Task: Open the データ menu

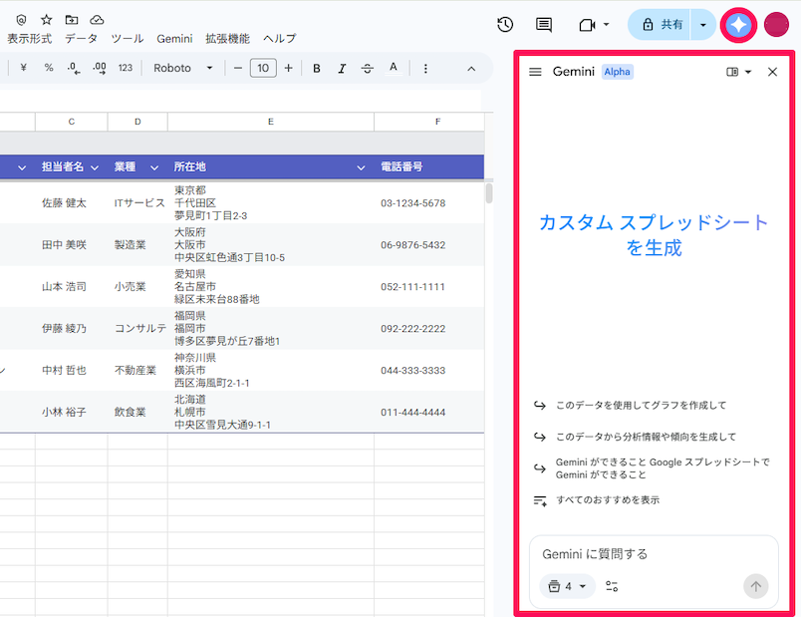Action: pyautogui.click(x=82, y=39)
